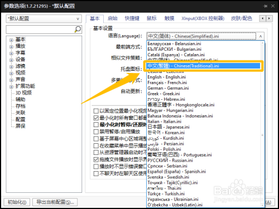Viewport: 279px width, 209px height.
Task: Toggle 播放时不显示错误窗口 checkbox
Action: coord(96,167)
